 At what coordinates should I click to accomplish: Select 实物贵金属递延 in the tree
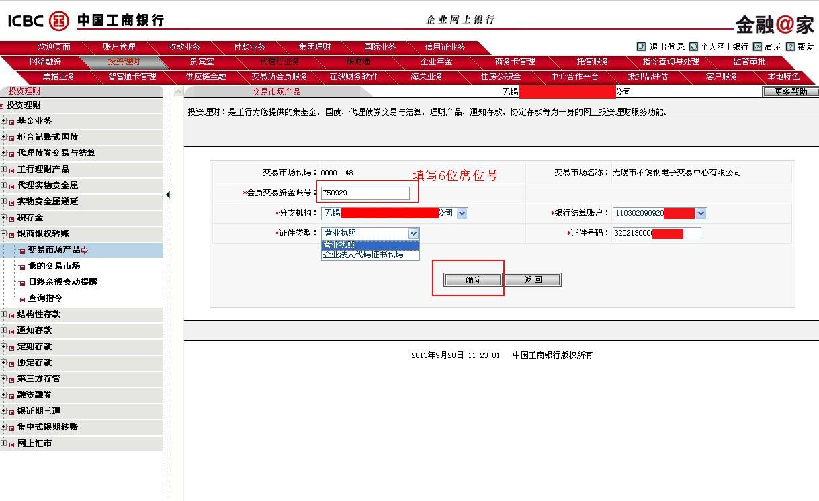(48, 201)
